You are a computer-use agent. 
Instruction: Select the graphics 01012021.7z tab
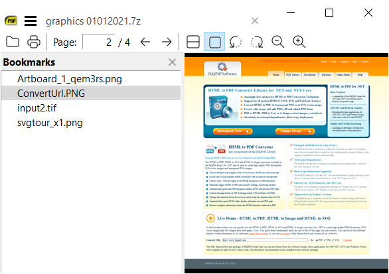[x=93, y=21]
